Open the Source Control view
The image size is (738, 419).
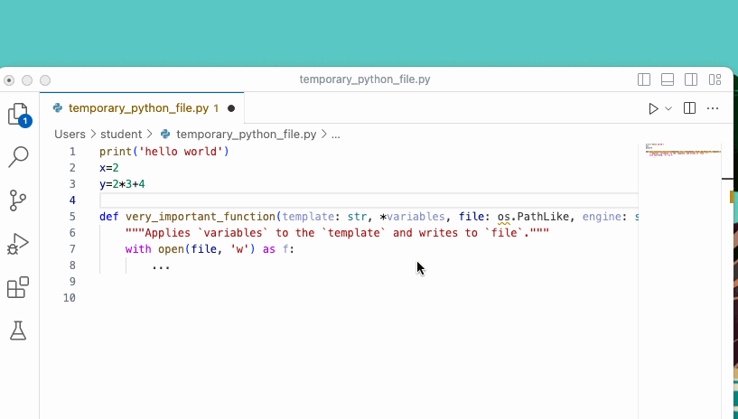click(18, 200)
